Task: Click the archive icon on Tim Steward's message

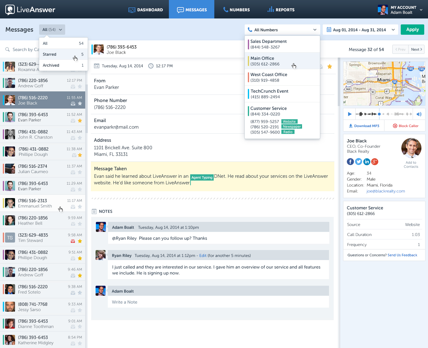Action: click(73, 241)
